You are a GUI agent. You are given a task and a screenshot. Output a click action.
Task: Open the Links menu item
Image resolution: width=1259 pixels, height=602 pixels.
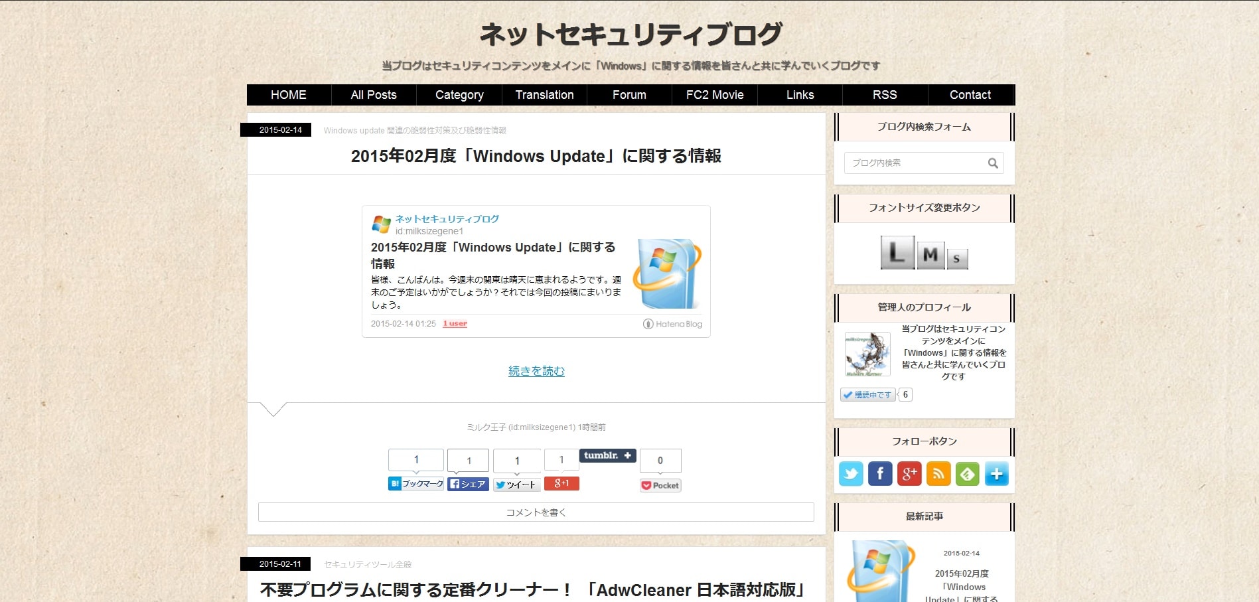tap(800, 95)
